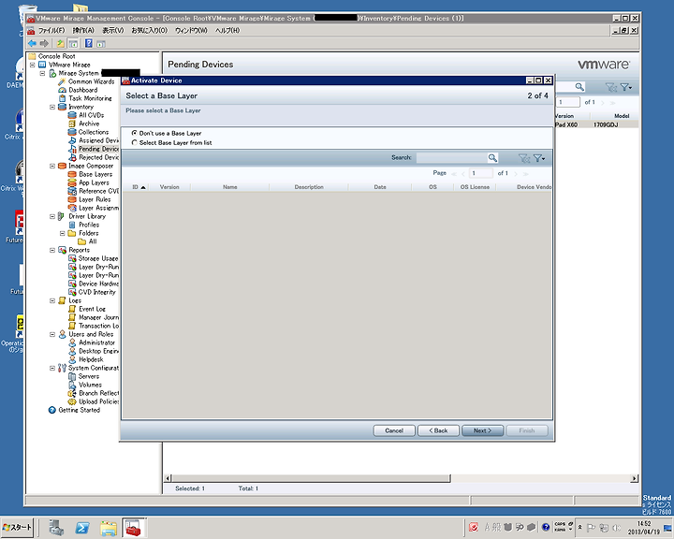Click the Next > button
Viewport: 674px width, 539px height.
point(482,430)
